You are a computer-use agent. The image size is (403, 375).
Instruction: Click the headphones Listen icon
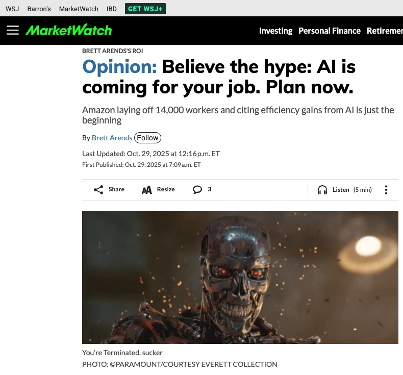tap(322, 190)
